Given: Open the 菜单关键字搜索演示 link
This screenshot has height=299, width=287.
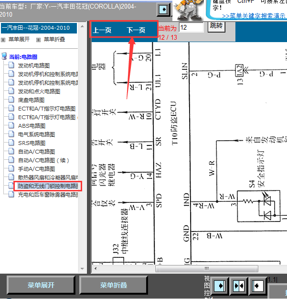Looking at the screenshot, I should (254, 16).
